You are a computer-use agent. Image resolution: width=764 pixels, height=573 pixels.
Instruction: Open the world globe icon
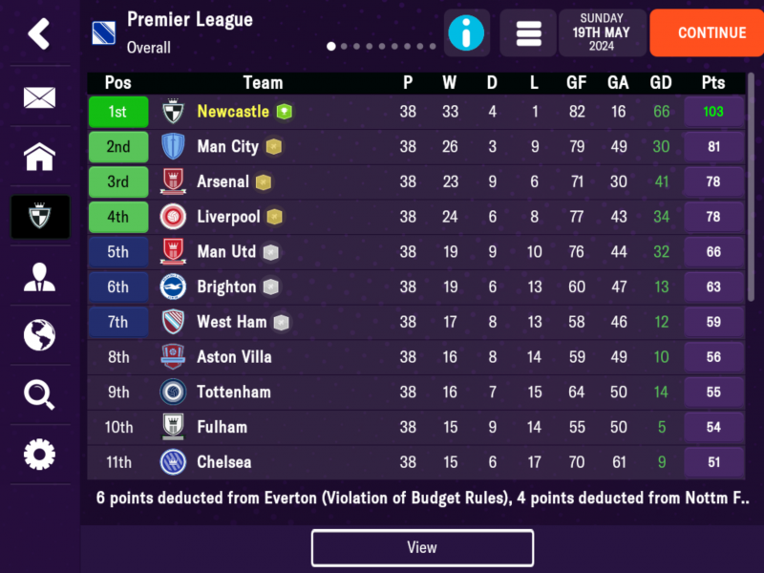coord(39,335)
